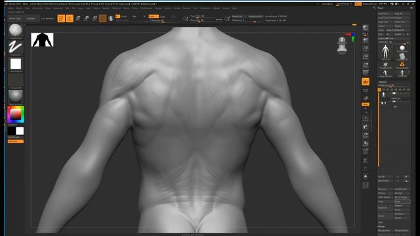Toggle Zadd sculpting mode
Viewport: 420px width, 236px height.
pyautogui.click(x=154, y=16)
